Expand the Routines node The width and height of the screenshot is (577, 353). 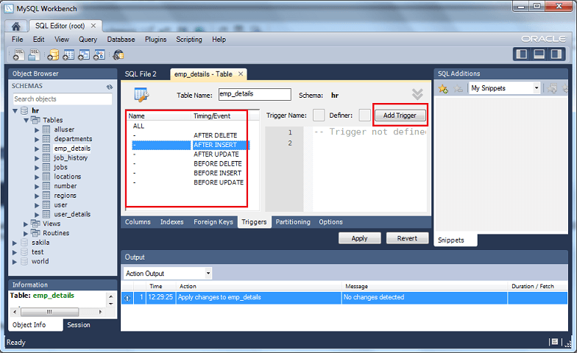pos(25,233)
